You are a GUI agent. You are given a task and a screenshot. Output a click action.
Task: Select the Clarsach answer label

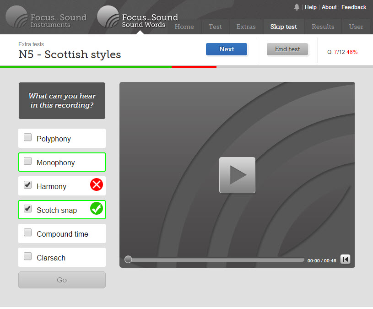[x=51, y=258]
